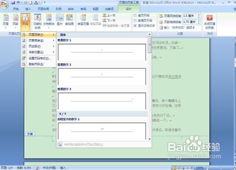Viewport: 236px width, 170px height.
Task: Open 当前位置(C) submenu item
Action: pyautogui.click(x=39, y=52)
